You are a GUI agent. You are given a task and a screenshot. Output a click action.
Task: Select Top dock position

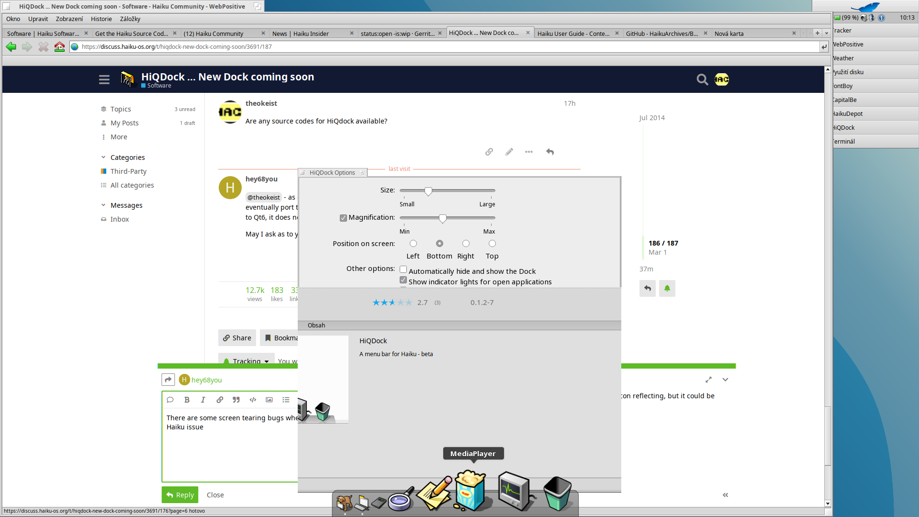point(492,244)
